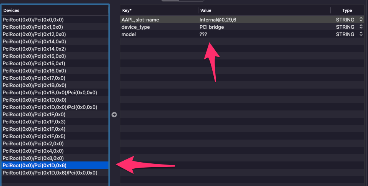Select device PciRoot(0x0)/Pci(0x1F,0x0)
The height and width of the screenshot is (186, 368).
point(55,114)
